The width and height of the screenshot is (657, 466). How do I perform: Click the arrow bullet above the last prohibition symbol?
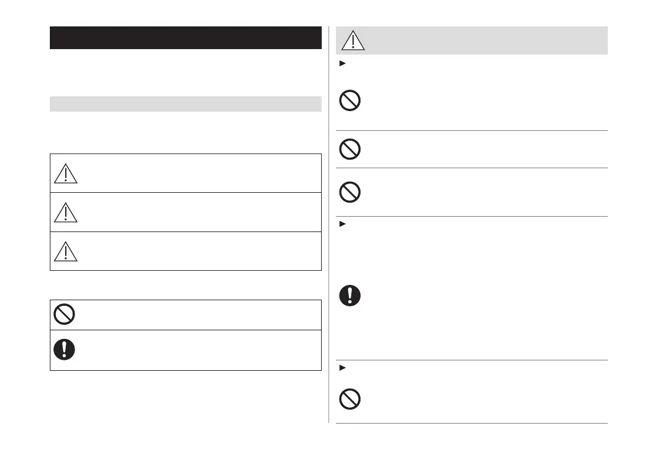[342, 368]
